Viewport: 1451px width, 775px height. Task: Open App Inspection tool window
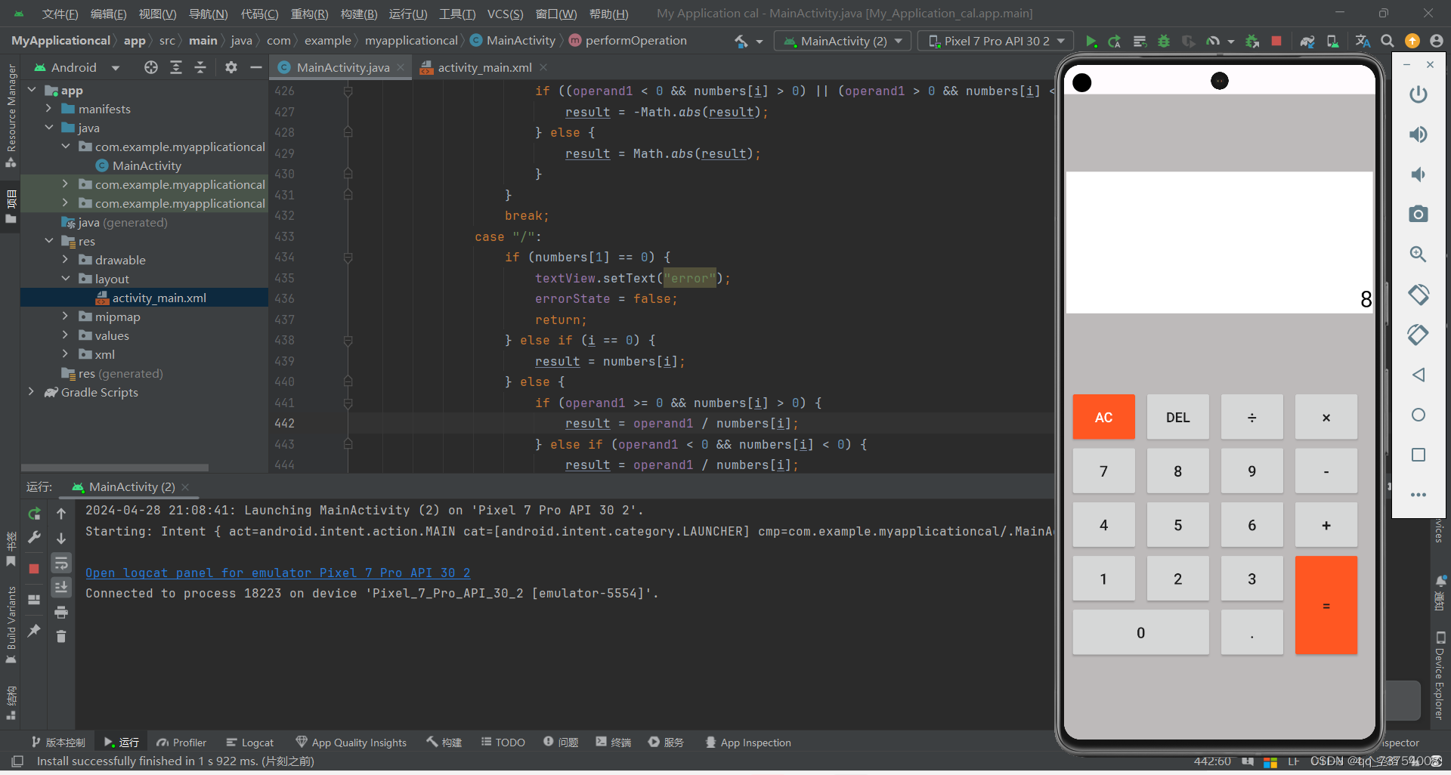(747, 743)
